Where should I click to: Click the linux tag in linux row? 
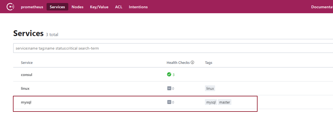tap(210, 88)
